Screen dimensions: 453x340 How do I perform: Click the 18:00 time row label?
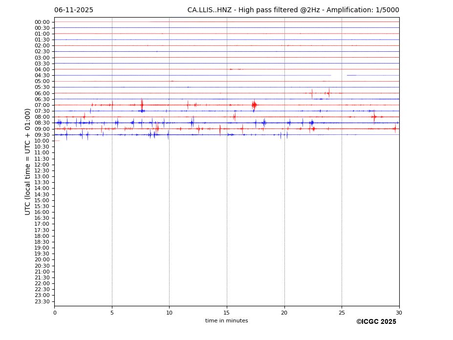point(42,236)
